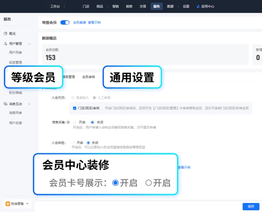The image size is (262, 212).
Task: Collapse the 消息互动 sidebar group
Action: pos(29,104)
